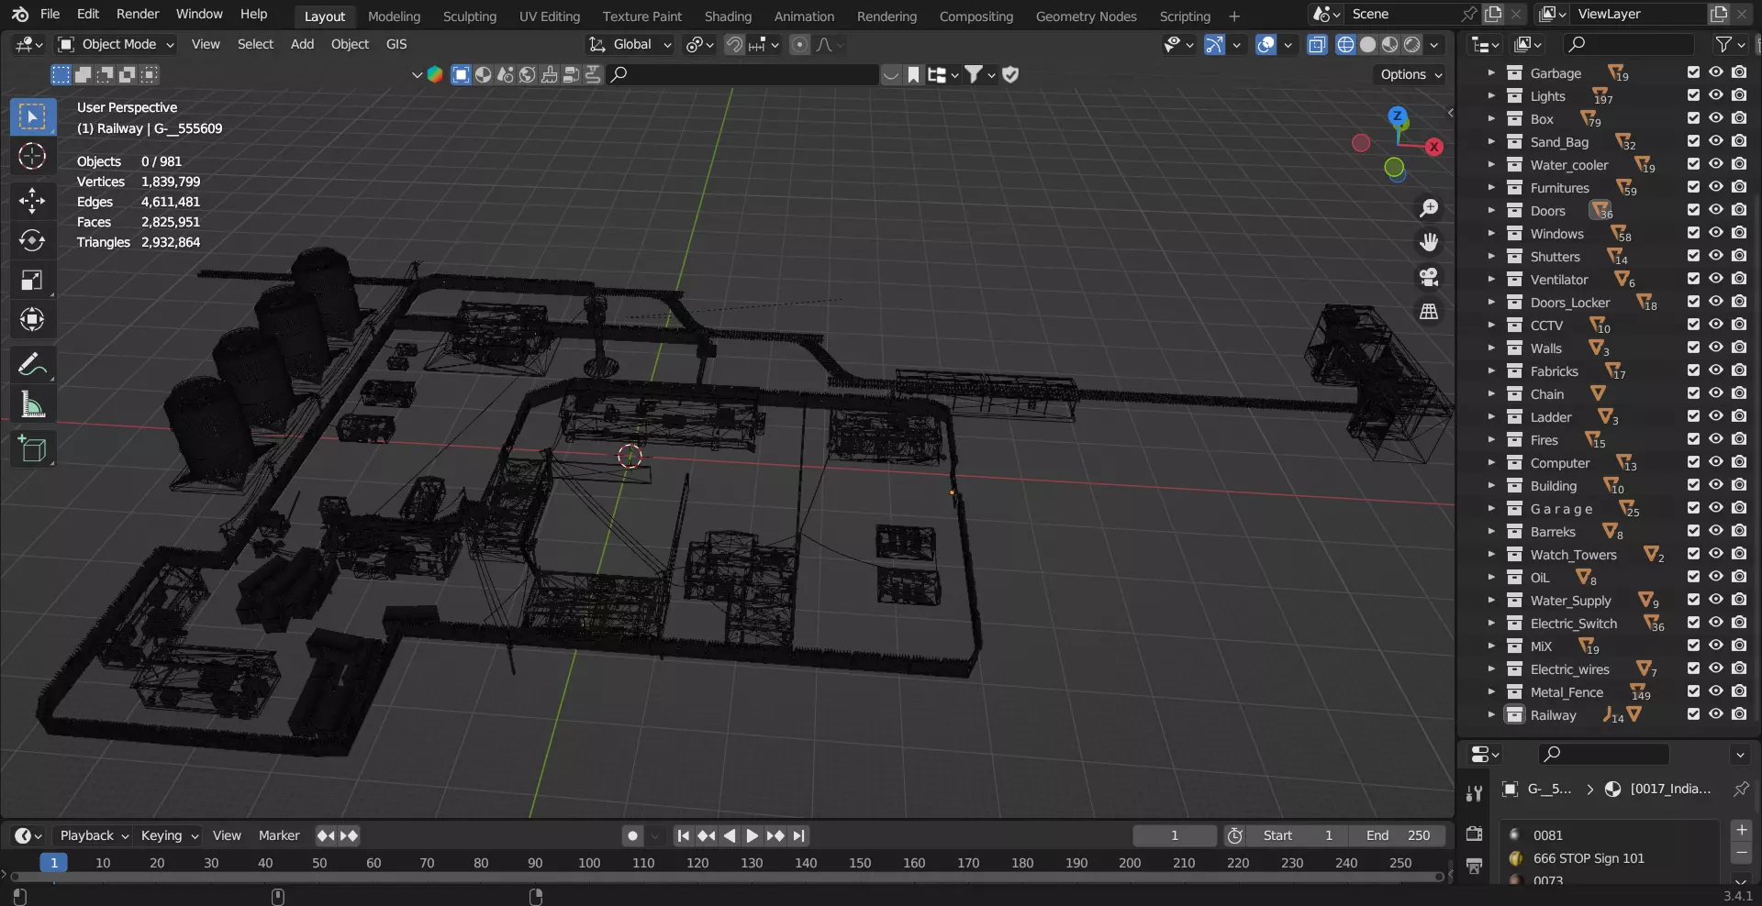Screen dimensions: 1762x906
Task: Switch to the Geometry Nodes workspace tab
Action: click(x=1086, y=16)
